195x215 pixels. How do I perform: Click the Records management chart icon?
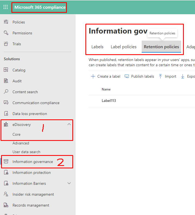(6, 205)
